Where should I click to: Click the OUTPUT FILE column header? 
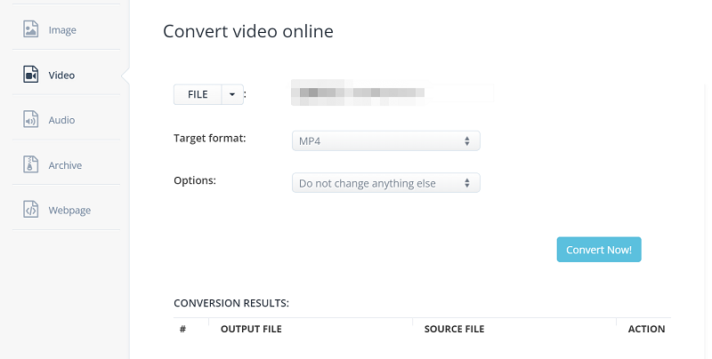click(251, 329)
